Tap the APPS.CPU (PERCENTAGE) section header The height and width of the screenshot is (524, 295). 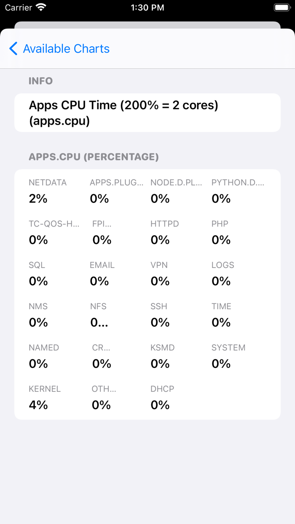point(94,157)
